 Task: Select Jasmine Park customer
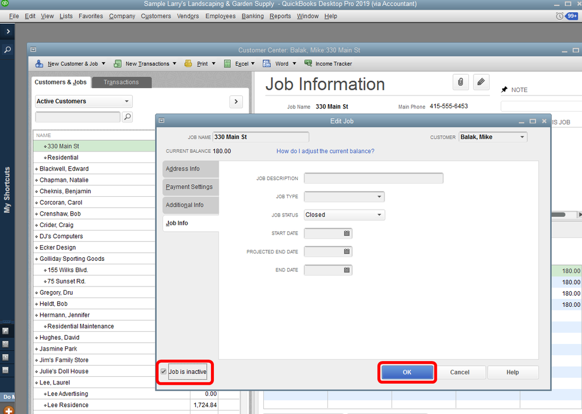click(x=94, y=349)
